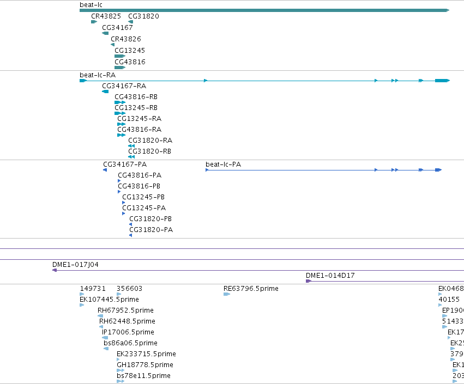This screenshot has height=384, width=464.
Task: Click the 356603 EST feature
Action: [x=119, y=294]
